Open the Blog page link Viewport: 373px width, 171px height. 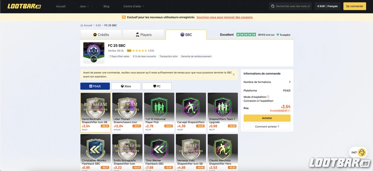click(x=107, y=7)
